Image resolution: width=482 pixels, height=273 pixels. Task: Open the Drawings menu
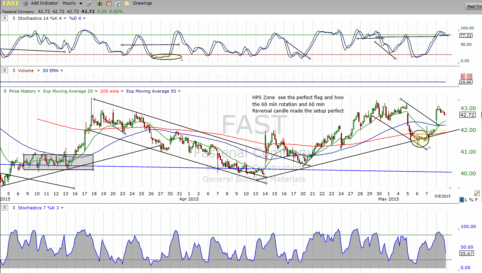(142, 3)
